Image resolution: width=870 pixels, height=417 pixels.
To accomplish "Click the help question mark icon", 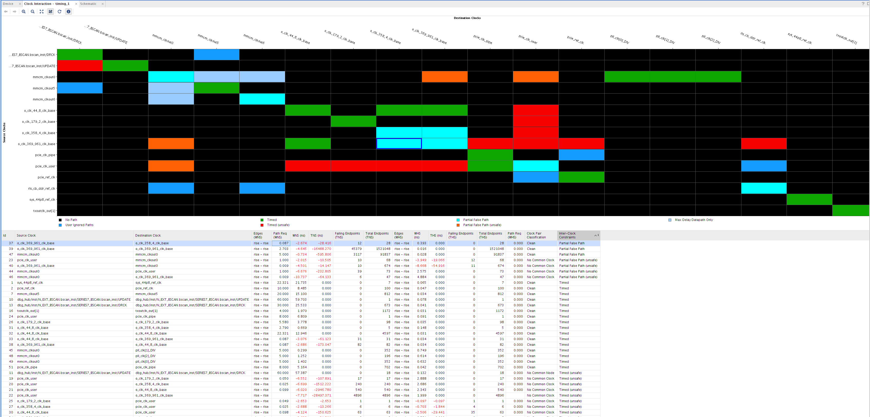I will tap(863, 4).
